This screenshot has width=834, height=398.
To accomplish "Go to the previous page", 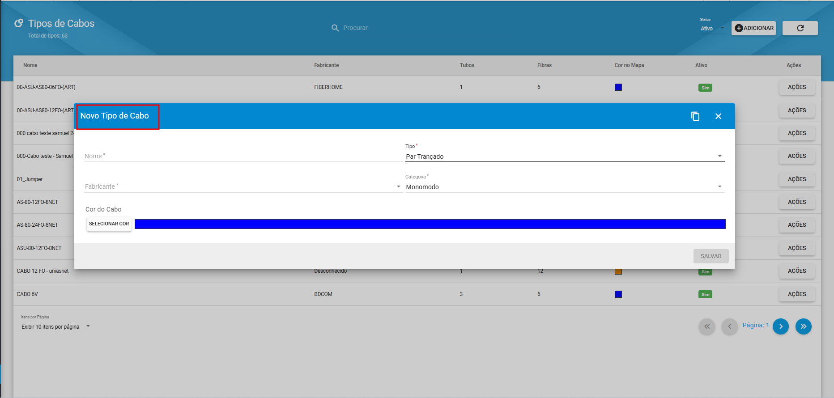I will (729, 326).
